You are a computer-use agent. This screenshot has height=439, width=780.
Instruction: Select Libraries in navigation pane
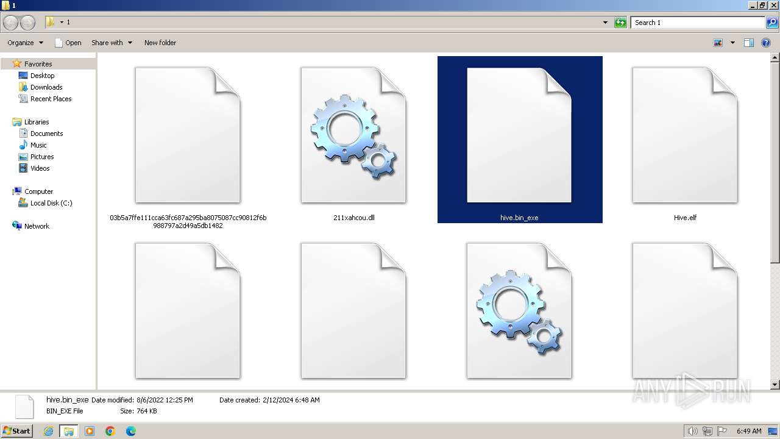tap(37, 122)
